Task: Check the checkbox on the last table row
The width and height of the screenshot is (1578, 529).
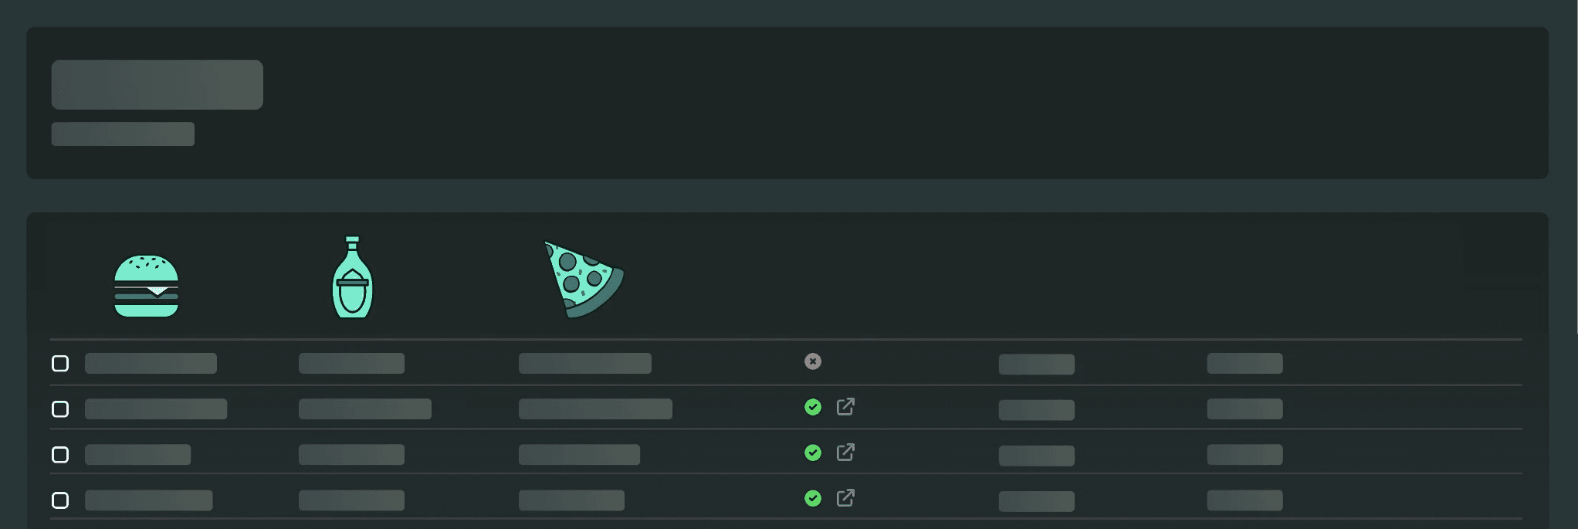Action: tap(59, 500)
